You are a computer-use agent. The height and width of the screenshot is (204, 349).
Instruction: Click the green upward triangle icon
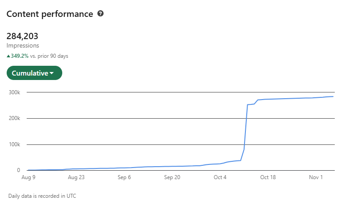point(8,56)
